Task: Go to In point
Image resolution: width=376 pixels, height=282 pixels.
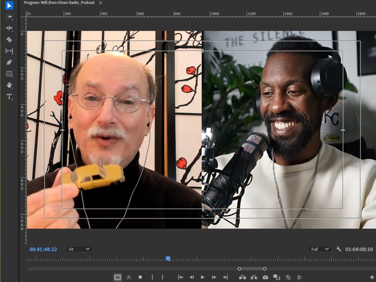Action: [x=180, y=277]
